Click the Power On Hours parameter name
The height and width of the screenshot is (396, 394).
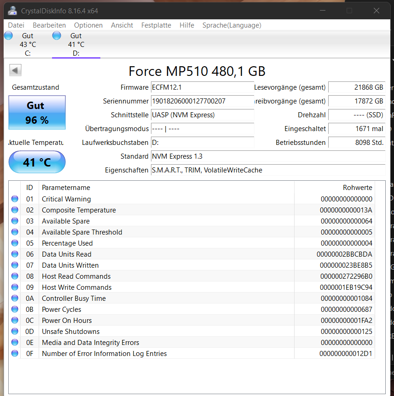click(67, 321)
